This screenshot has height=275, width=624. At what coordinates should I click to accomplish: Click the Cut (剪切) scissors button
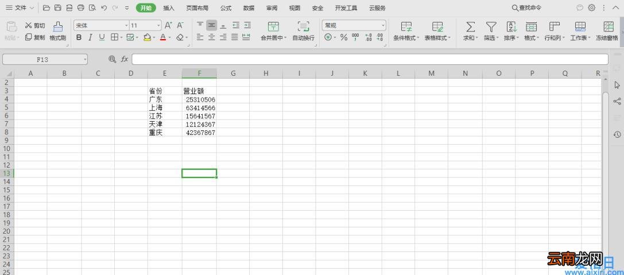35,25
